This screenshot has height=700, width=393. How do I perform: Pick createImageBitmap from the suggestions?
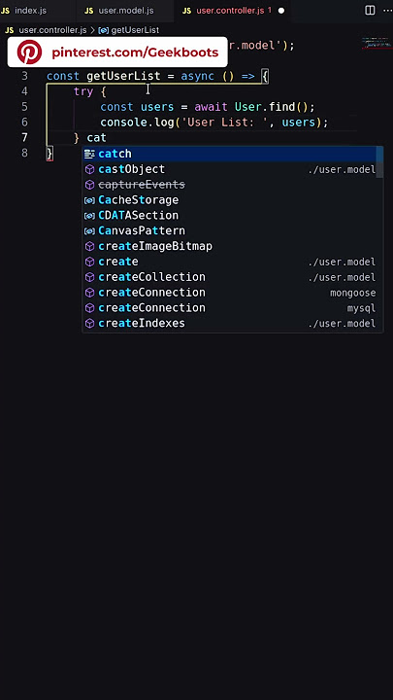pyautogui.click(x=233, y=246)
